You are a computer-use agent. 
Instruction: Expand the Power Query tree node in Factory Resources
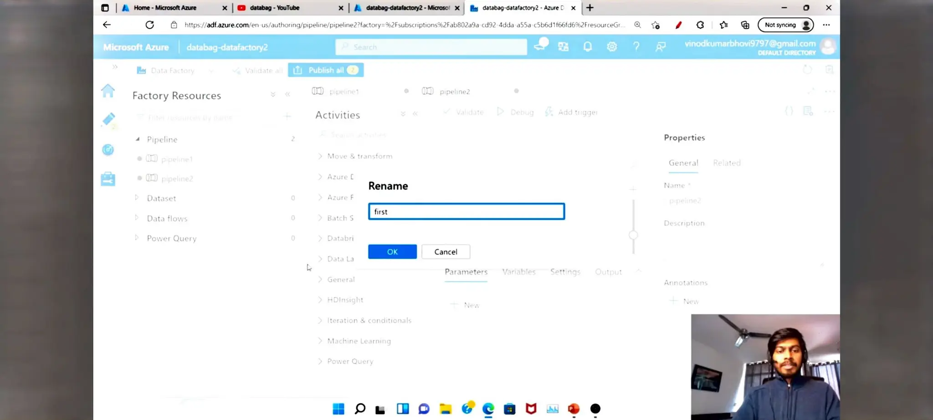click(x=137, y=238)
